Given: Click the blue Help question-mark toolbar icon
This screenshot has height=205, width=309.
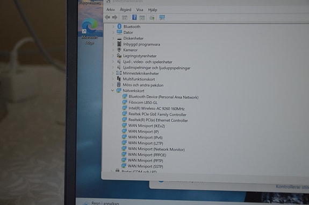Looking at the screenshot, I should coord(134,17).
